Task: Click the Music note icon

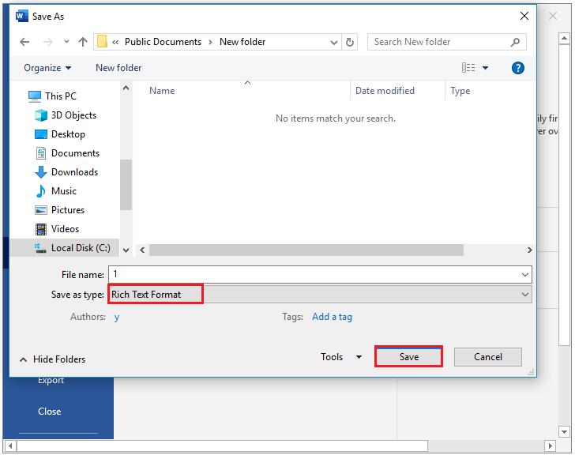Action: click(41, 191)
